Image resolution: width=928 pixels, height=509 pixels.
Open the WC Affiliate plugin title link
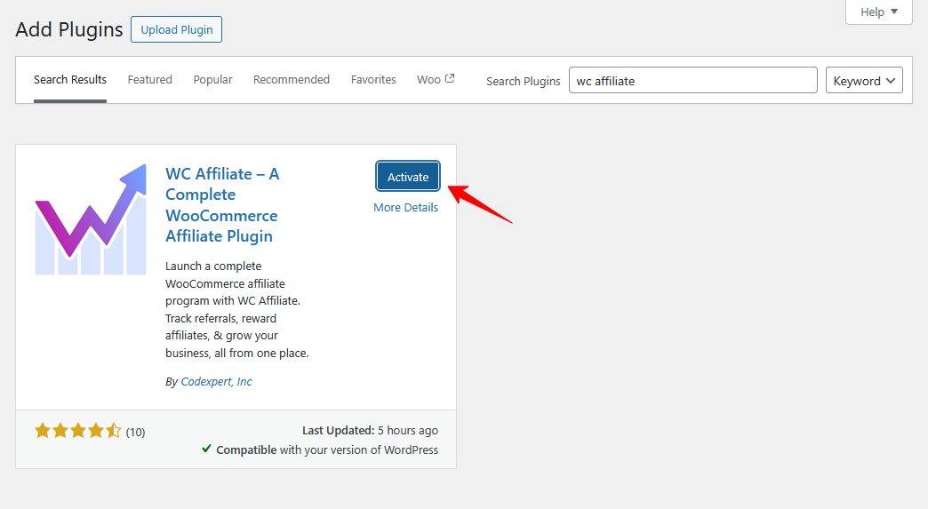pyautogui.click(x=222, y=205)
